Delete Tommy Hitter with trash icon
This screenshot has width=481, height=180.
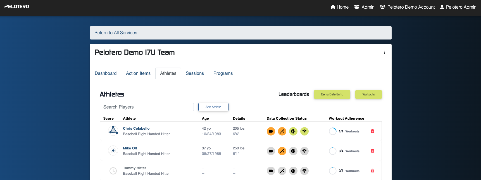tap(372, 171)
